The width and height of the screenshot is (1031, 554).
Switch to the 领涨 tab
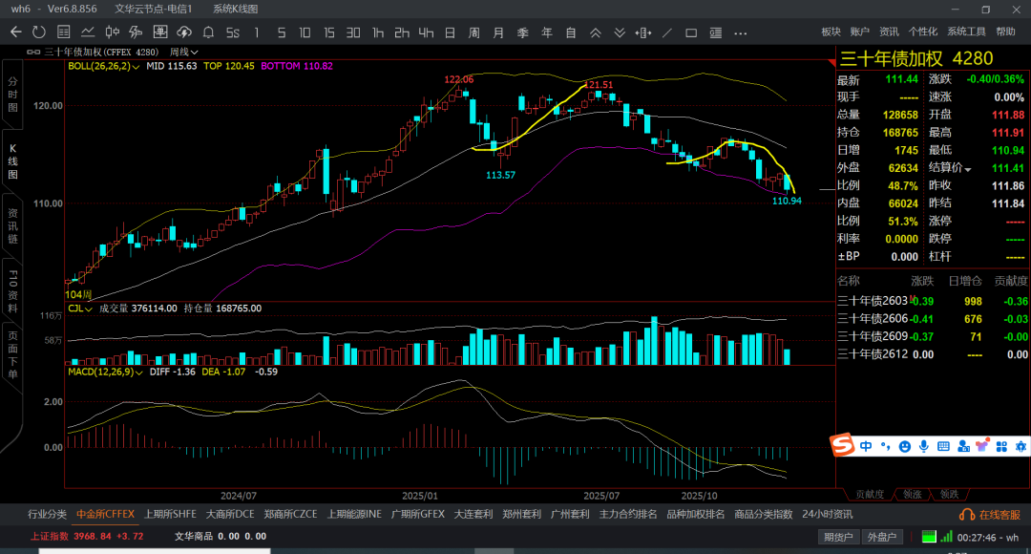[x=912, y=494]
